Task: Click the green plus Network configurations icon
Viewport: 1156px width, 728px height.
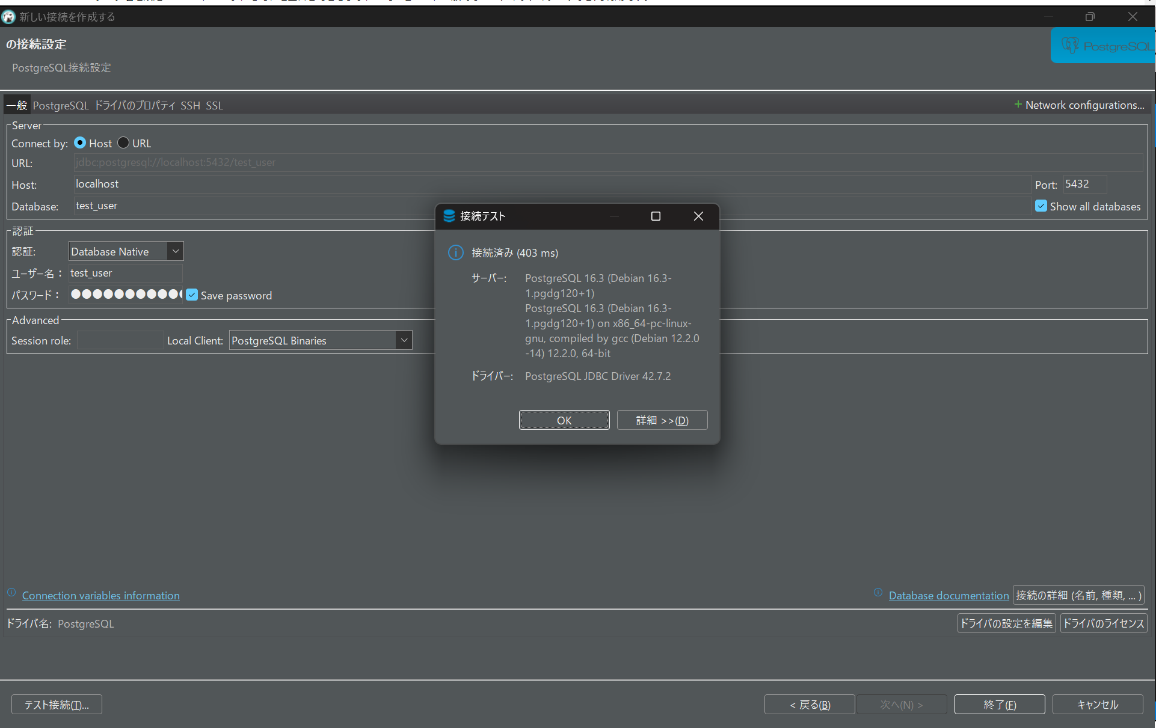Action: (1018, 105)
